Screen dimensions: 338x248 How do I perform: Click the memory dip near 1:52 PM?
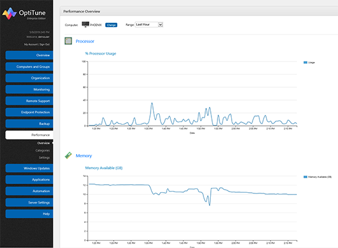[x=210, y=205]
